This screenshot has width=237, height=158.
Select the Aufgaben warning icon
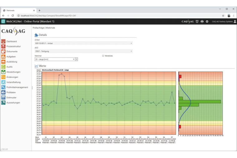(3, 57)
